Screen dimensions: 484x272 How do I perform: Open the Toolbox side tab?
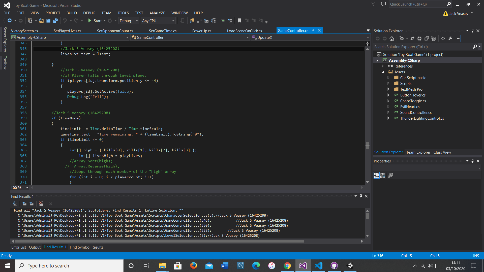[5, 63]
